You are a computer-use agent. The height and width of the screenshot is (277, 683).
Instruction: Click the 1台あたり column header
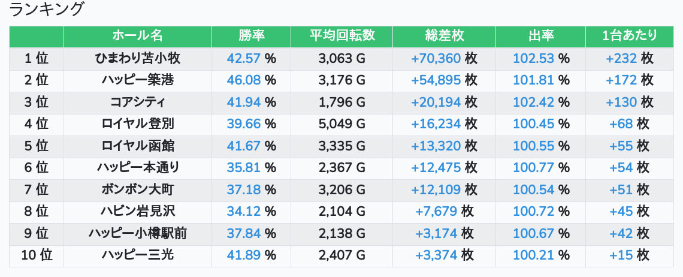(629, 36)
